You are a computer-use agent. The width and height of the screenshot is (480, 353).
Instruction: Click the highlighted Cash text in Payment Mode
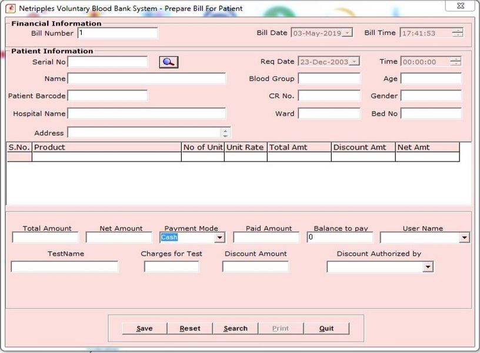click(169, 237)
